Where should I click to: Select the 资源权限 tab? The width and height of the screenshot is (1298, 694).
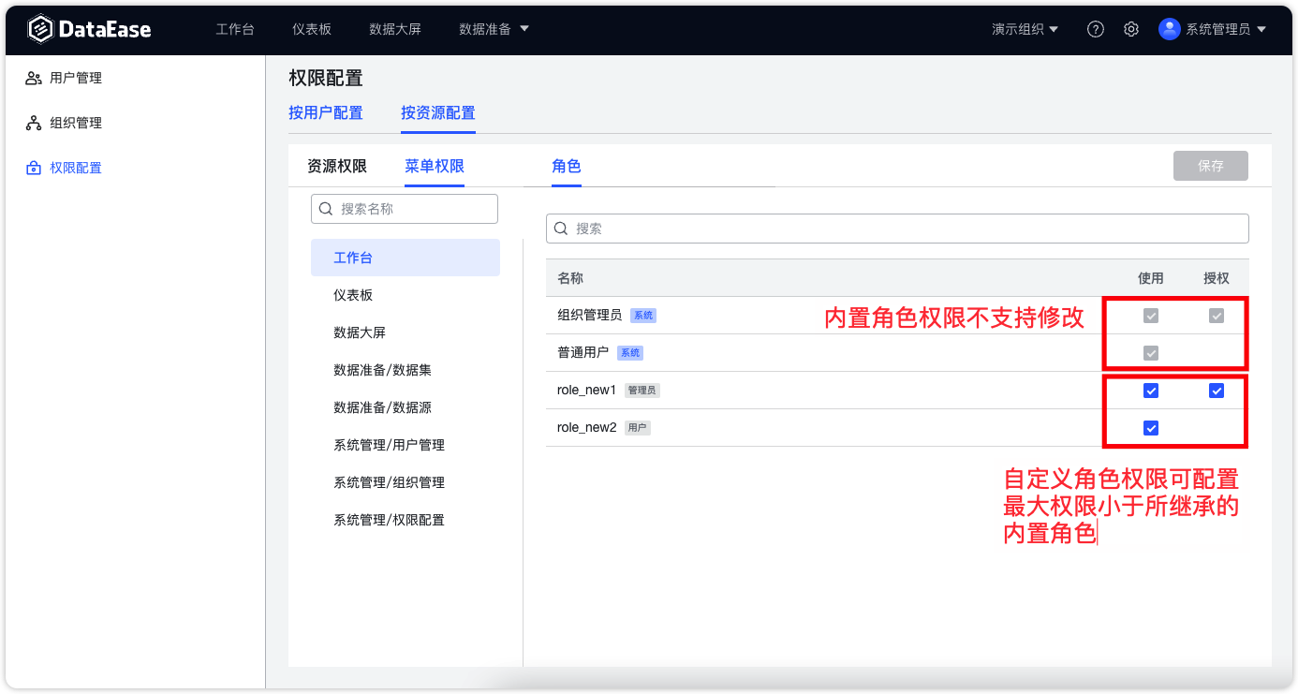click(337, 167)
